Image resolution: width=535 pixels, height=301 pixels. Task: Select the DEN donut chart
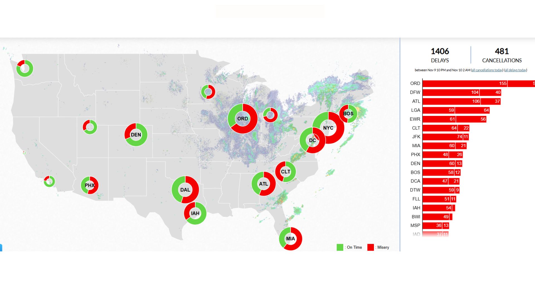[136, 135]
